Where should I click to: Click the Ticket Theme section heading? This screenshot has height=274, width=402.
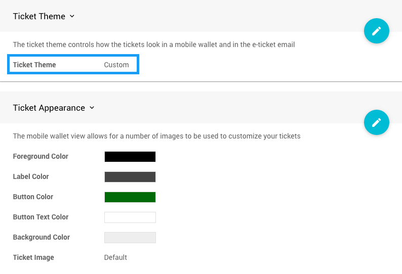(x=39, y=16)
